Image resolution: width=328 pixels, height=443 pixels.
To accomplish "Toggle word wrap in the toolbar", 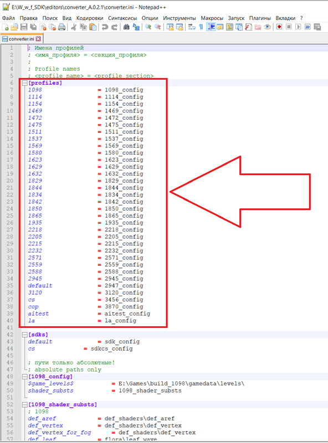I will pos(192,27).
